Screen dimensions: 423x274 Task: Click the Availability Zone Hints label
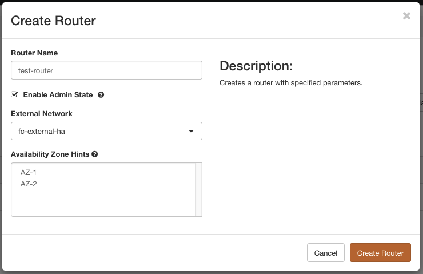click(x=50, y=154)
